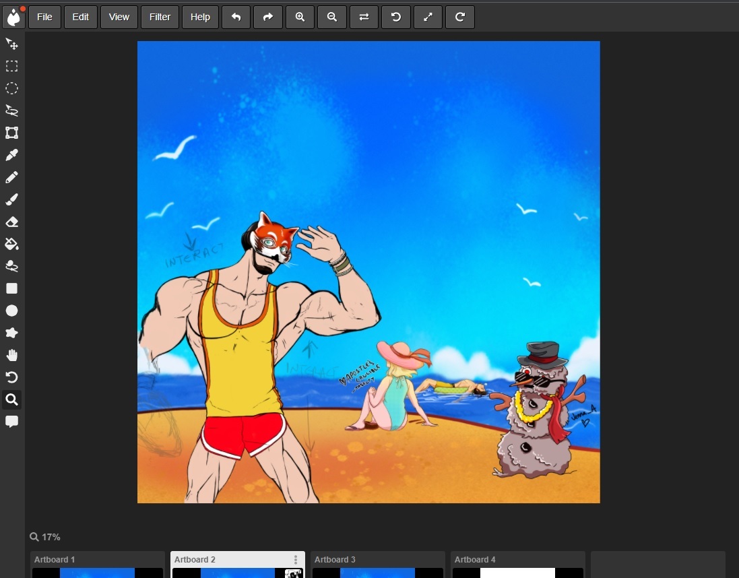Activate the Pencil tool
The height and width of the screenshot is (578, 739).
coord(12,178)
